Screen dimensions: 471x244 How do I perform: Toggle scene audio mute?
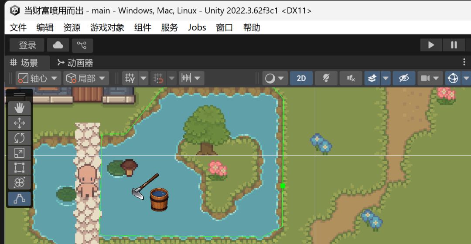351,78
